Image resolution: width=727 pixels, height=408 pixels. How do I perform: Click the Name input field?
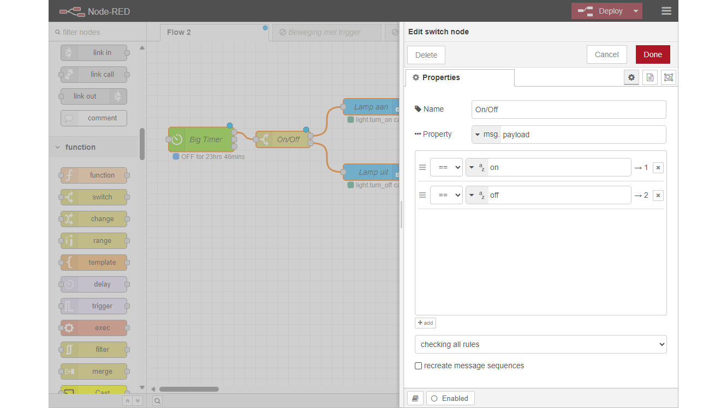(x=568, y=109)
